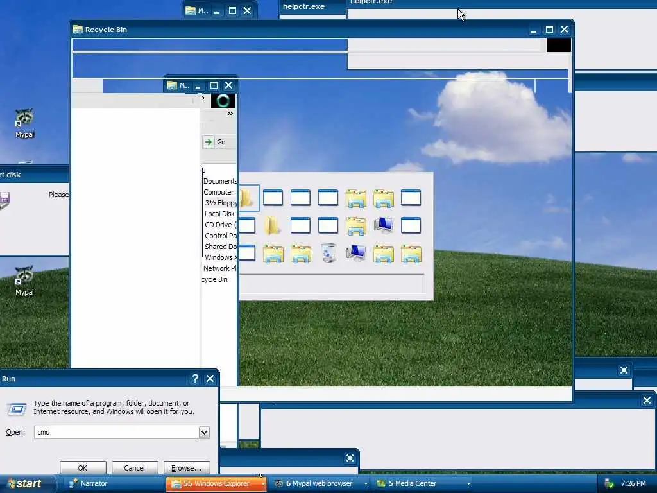
Task: Select Computer in the folder tree
Action: (x=218, y=192)
